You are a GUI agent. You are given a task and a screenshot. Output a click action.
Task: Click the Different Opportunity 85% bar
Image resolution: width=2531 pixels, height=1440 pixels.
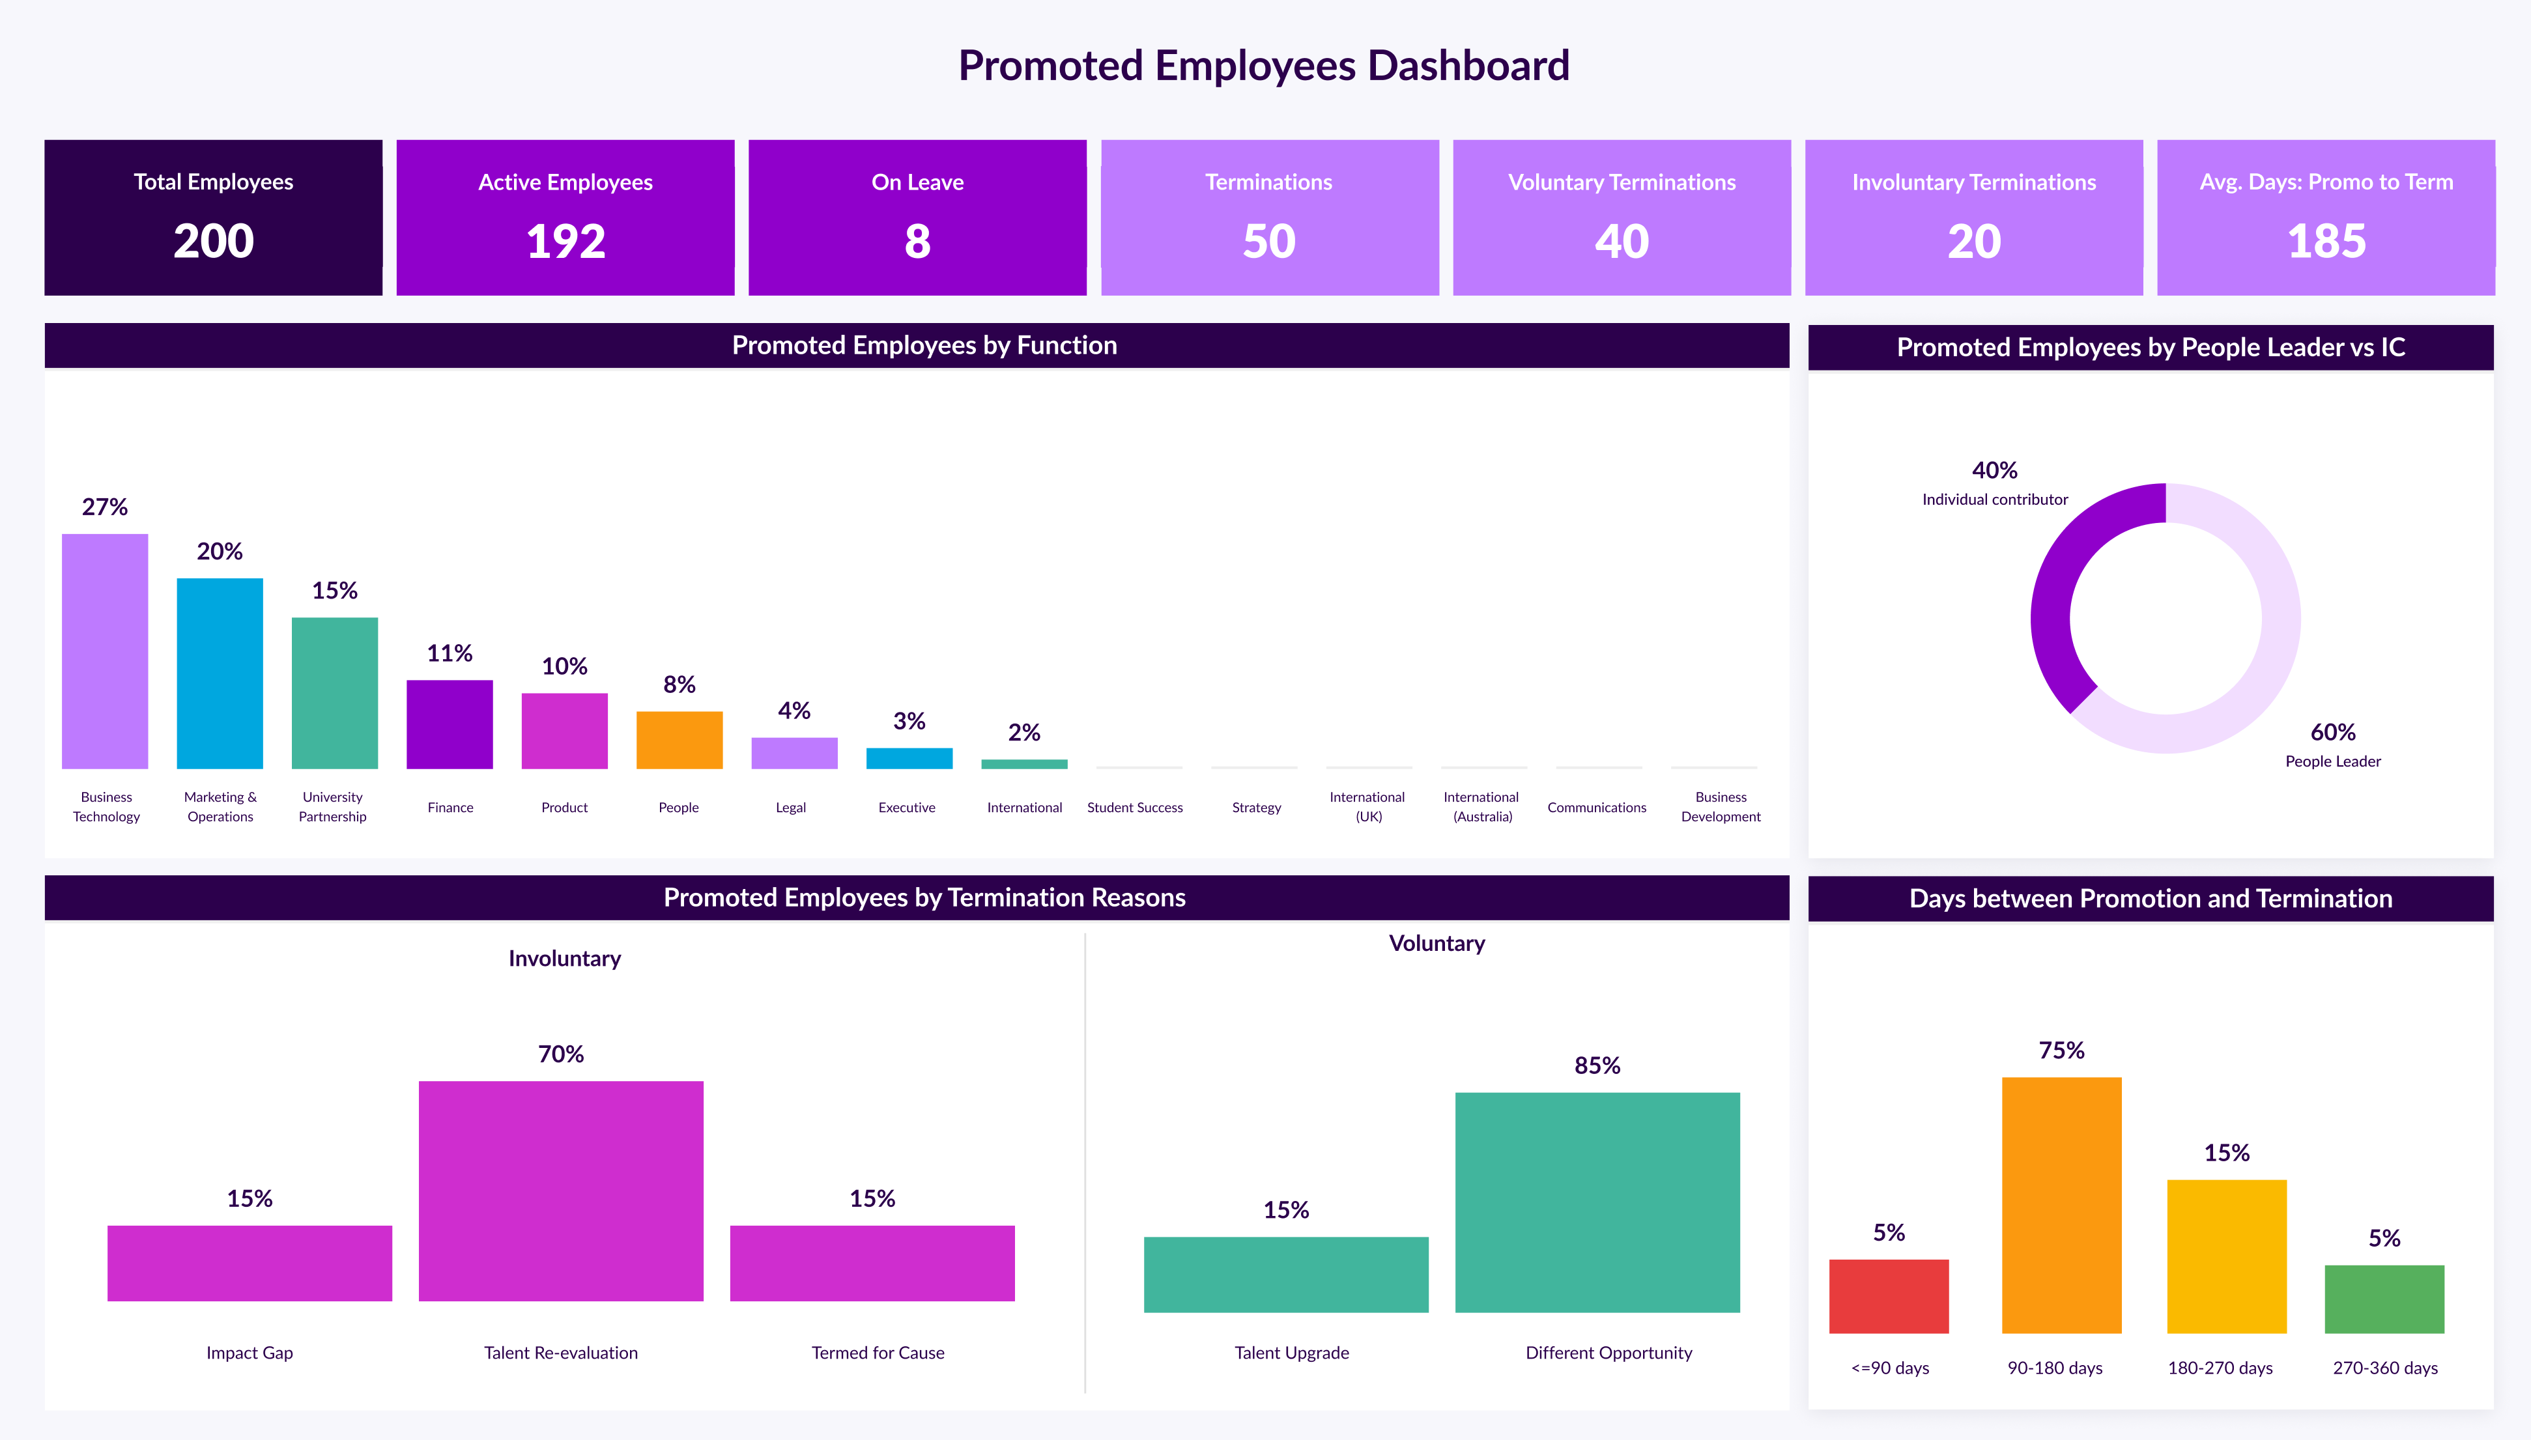coord(1597,1203)
